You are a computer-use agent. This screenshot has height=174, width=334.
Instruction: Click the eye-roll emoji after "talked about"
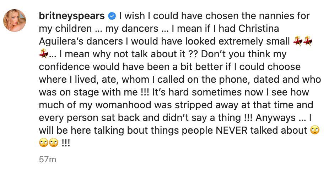click(315, 130)
